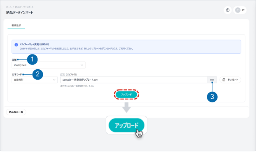Open the 文字コード 自動判別 dropdown
Image resolution: width=256 pixels, height=152 pixels.
[x=35, y=80]
